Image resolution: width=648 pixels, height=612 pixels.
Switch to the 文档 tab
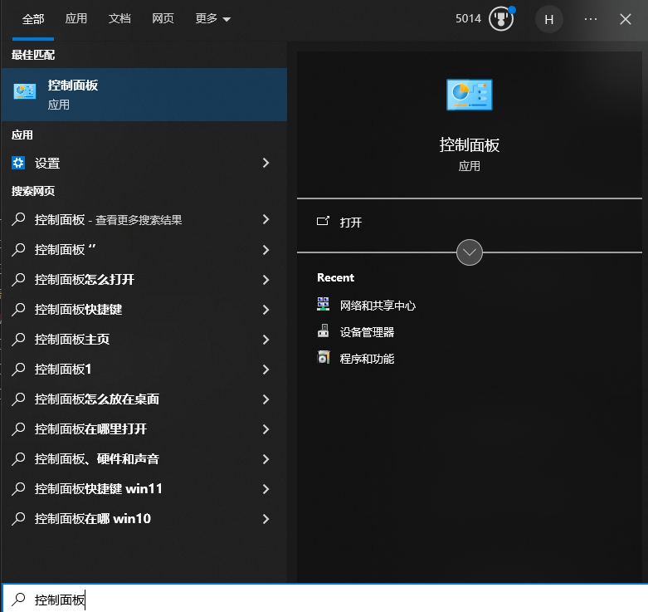click(x=119, y=18)
